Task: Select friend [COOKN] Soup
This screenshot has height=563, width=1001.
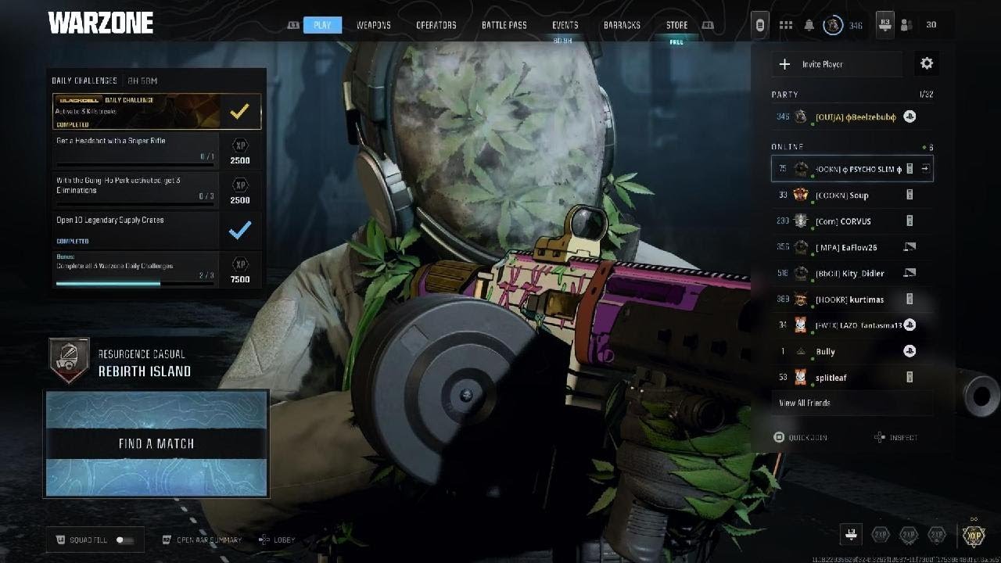Action: coord(852,195)
